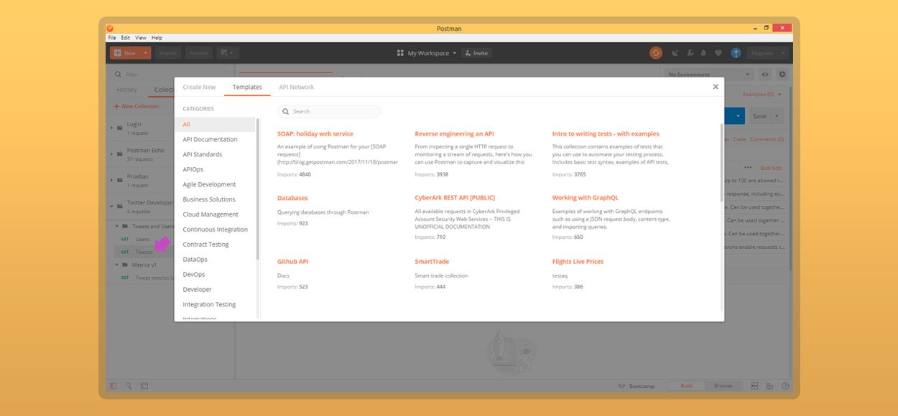Click the sync status icon in header
This screenshot has width=898, height=416.
point(656,53)
